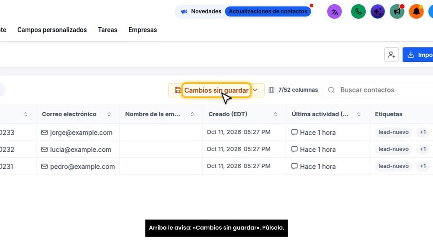Click the save icon beside Cambios sin guardar

coord(178,90)
